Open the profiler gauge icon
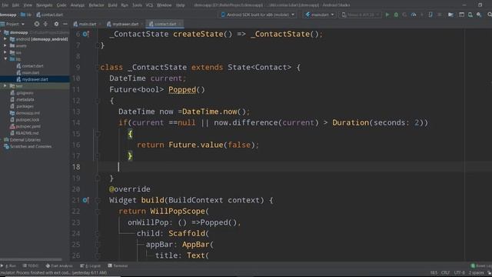The image size is (492, 277). 414,15
